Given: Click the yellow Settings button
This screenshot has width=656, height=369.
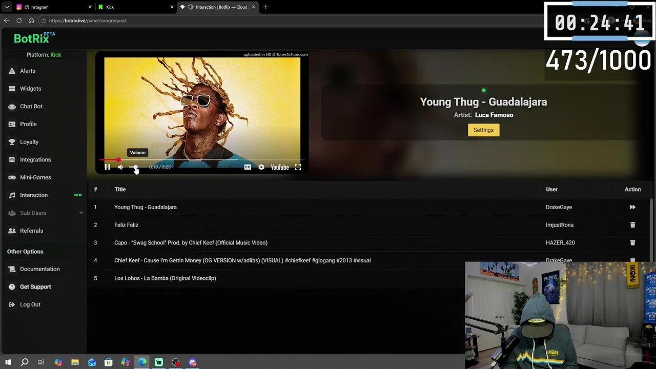Looking at the screenshot, I should tap(483, 130).
